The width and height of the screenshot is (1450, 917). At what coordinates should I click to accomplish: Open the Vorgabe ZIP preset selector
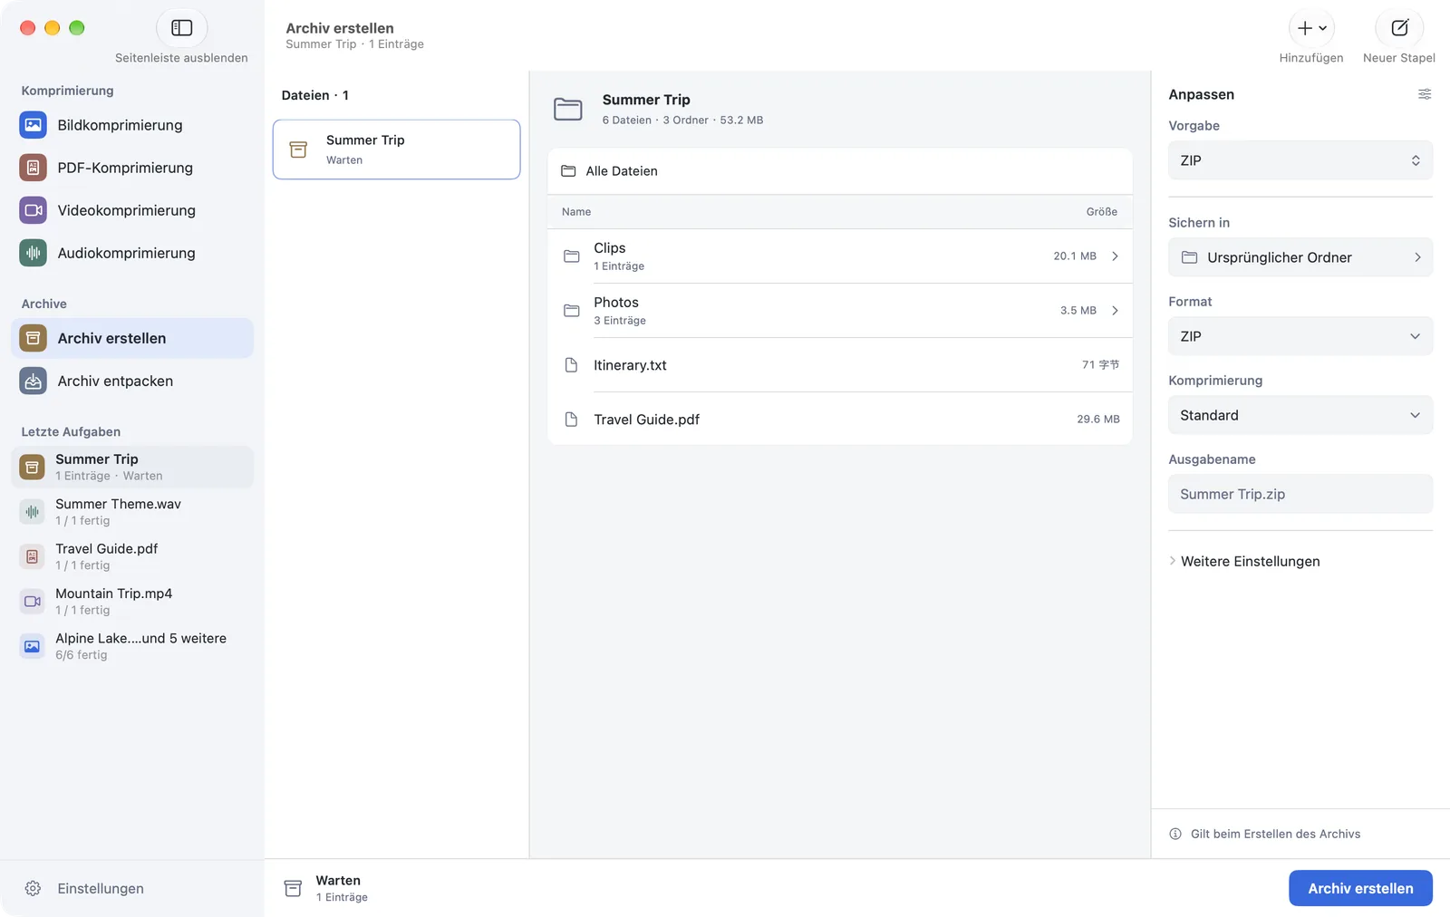click(x=1300, y=160)
